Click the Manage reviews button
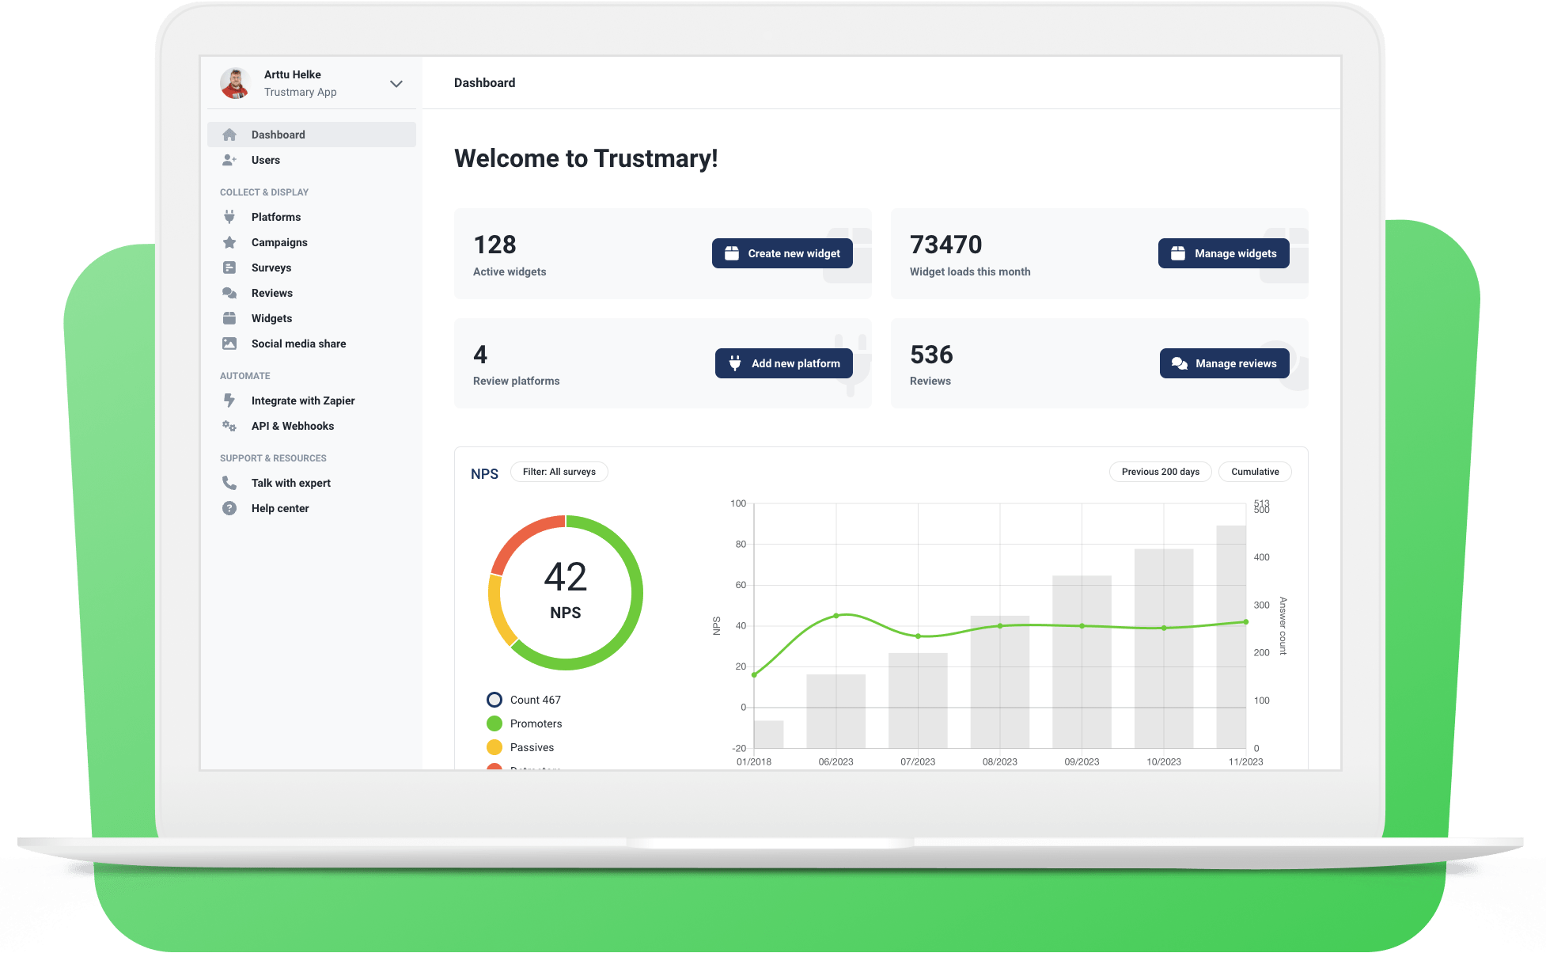Screen dimensions: 1546x953 1224,363
